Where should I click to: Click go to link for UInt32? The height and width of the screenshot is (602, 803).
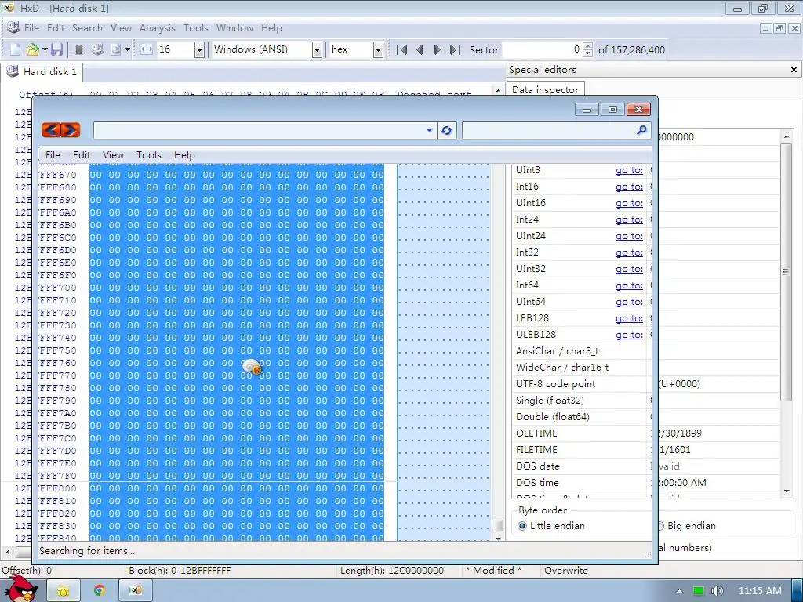click(x=629, y=269)
